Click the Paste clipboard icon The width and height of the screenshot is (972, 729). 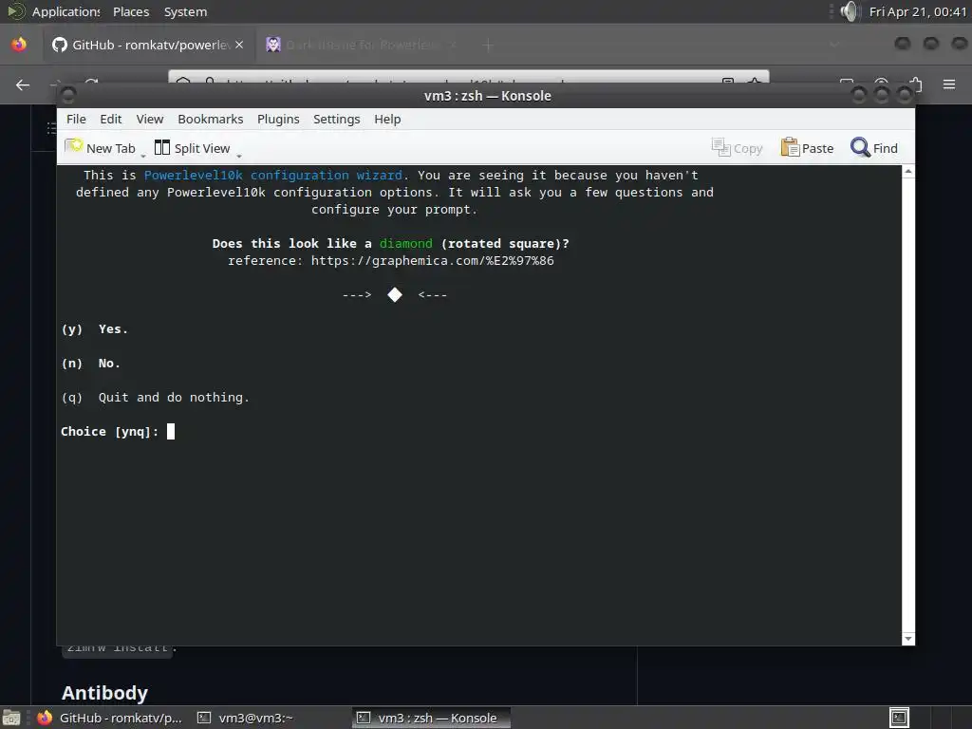pos(790,147)
